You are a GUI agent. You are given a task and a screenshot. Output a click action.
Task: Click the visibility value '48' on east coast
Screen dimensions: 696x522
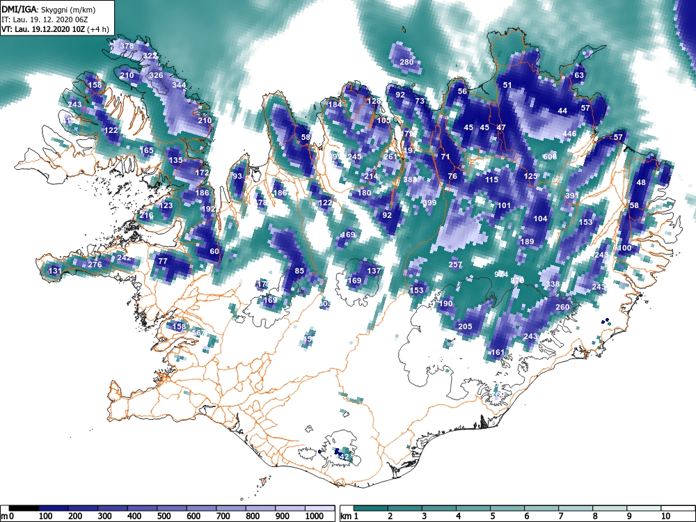641,182
